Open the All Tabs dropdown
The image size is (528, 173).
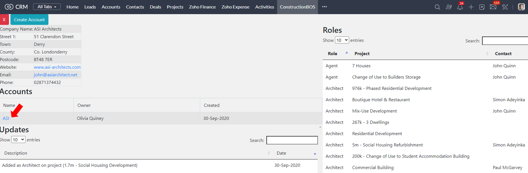click(x=47, y=7)
